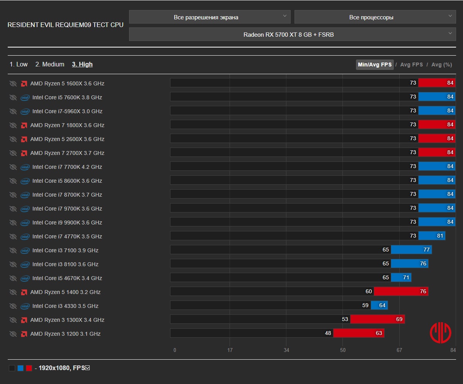Click AMD logo next to Ryzen 5 1400
Image resolution: width=463 pixels, height=384 pixels.
24,292
